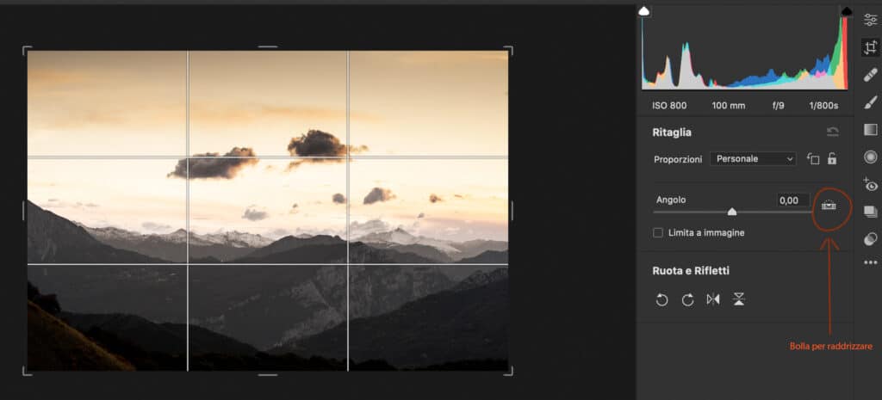
Task: Open the Edit sliders panel icon
Action: point(871,20)
